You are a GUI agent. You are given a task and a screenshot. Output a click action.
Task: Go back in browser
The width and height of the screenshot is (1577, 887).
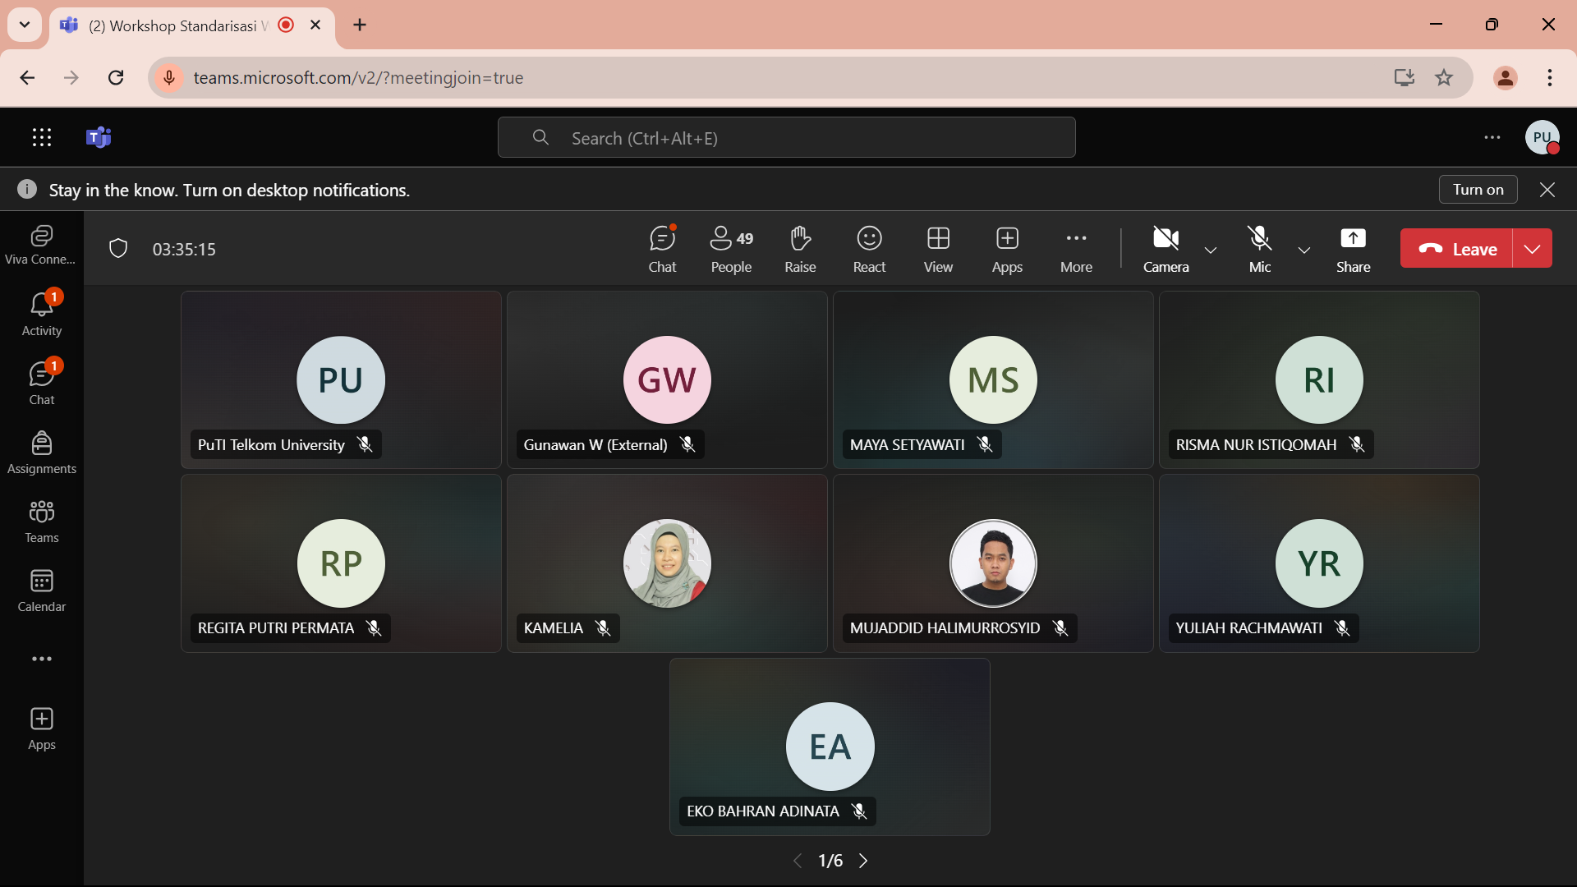coord(27,77)
